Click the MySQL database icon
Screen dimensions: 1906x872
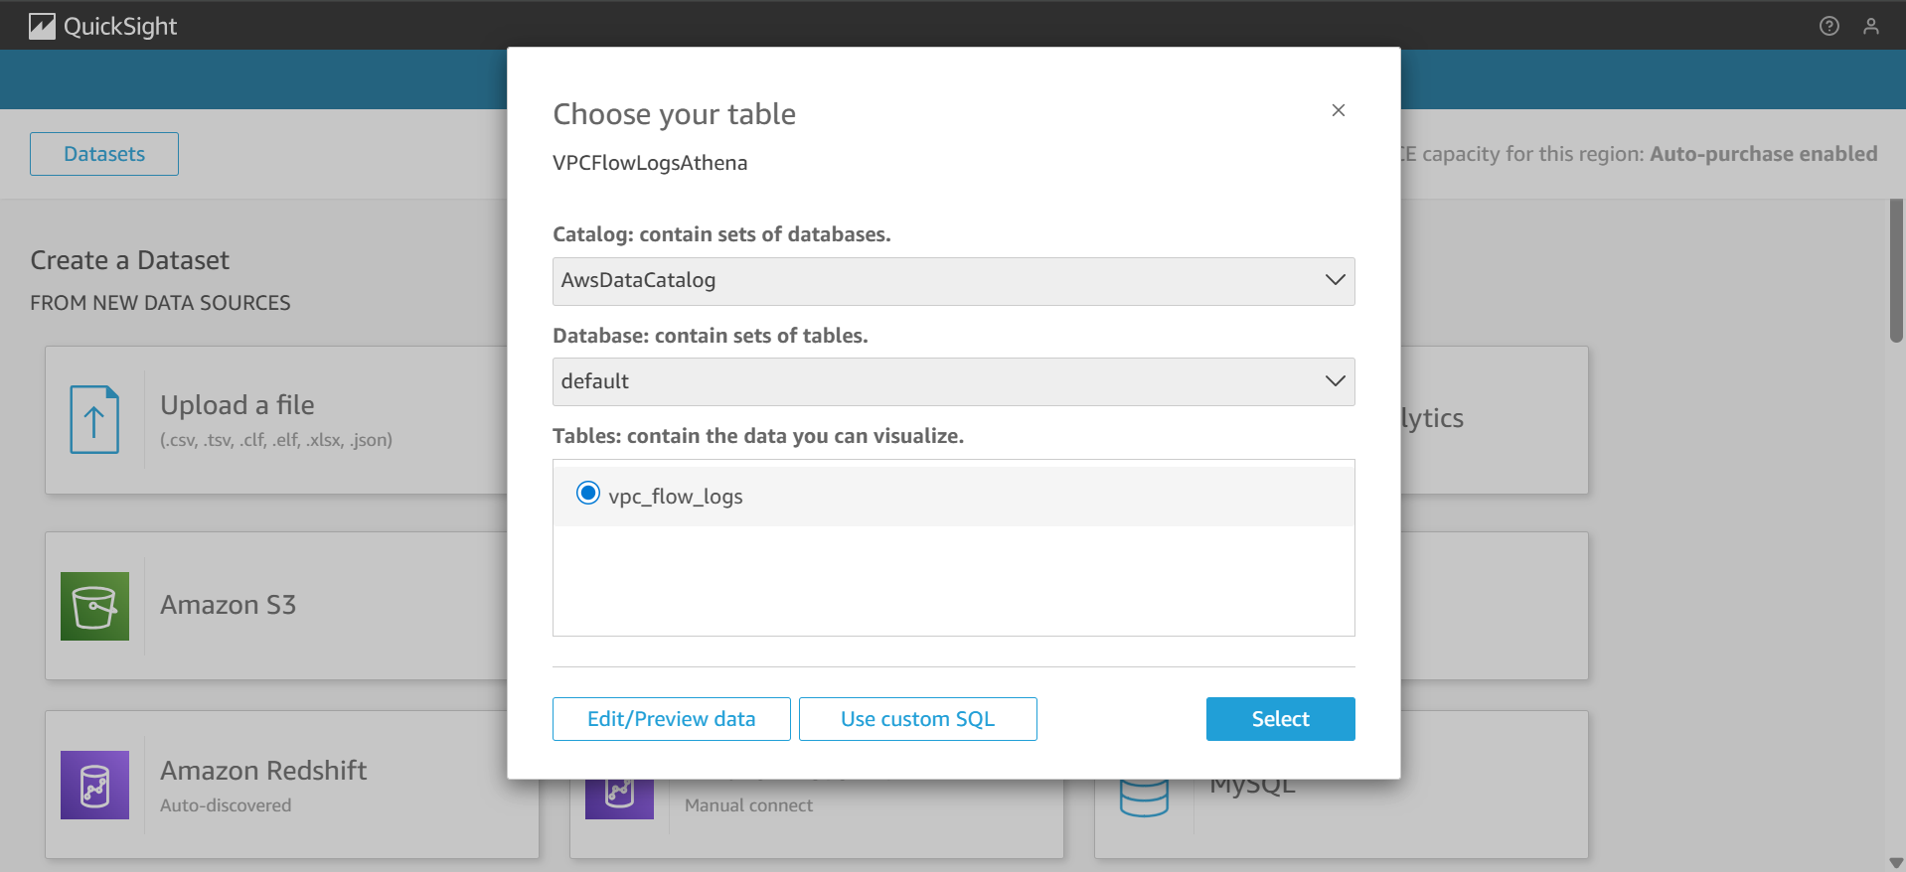click(x=1144, y=799)
